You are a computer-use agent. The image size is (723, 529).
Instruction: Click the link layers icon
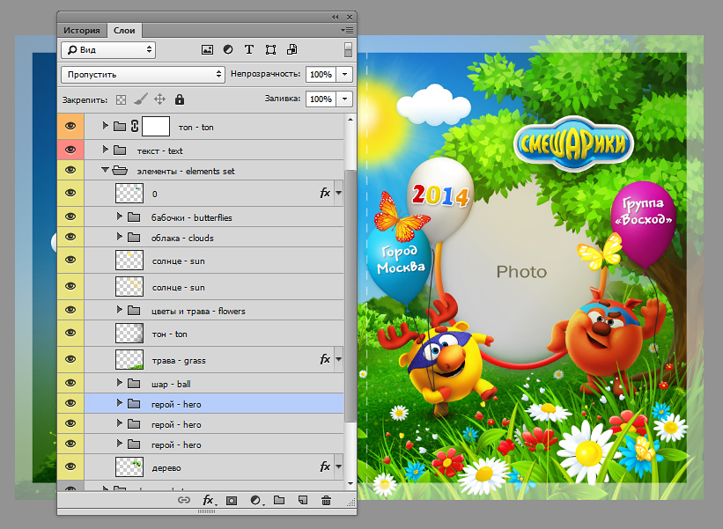point(184,500)
